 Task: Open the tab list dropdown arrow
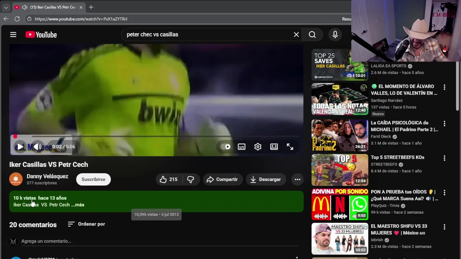pyautogui.click(x=6, y=7)
